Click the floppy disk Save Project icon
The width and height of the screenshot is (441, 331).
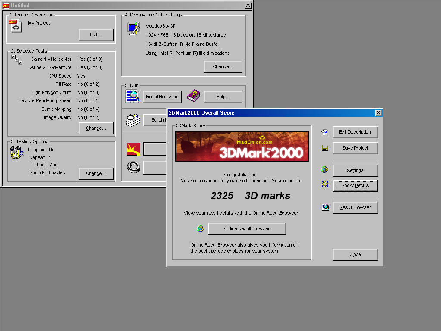coord(325,148)
